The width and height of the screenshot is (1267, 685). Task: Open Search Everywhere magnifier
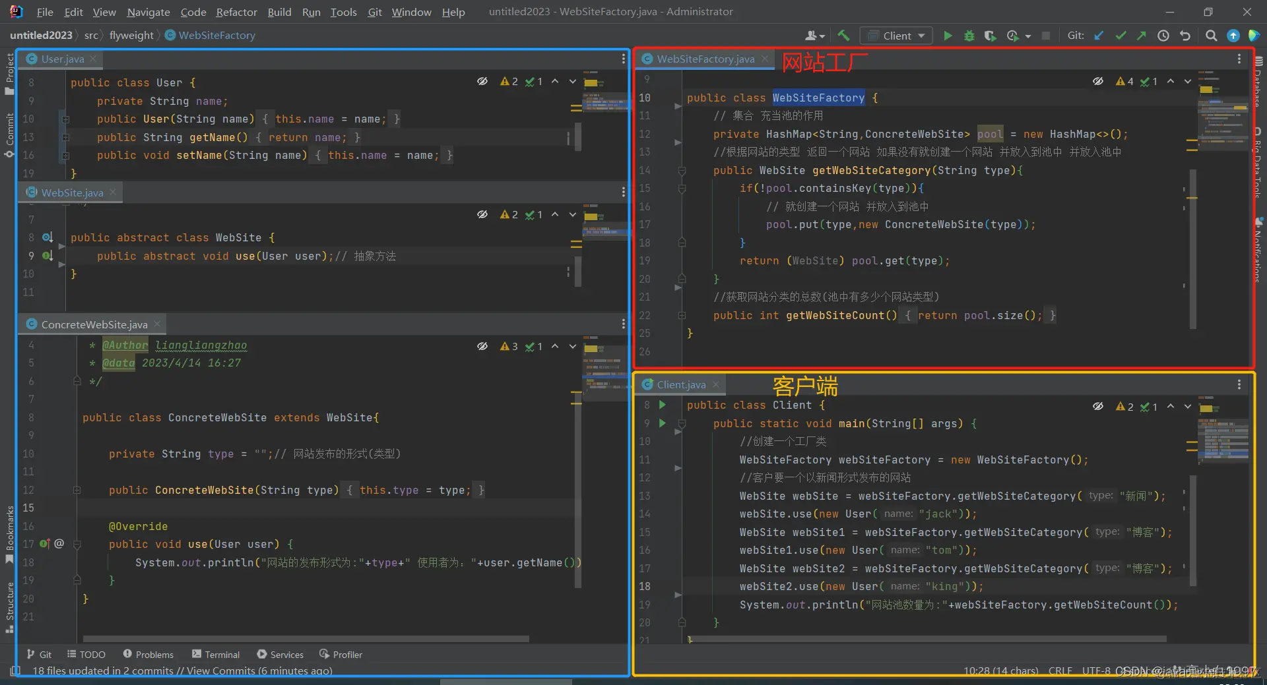click(x=1211, y=36)
